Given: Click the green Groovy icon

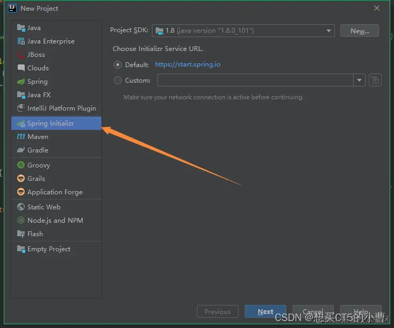Looking at the screenshot, I should [21, 165].
